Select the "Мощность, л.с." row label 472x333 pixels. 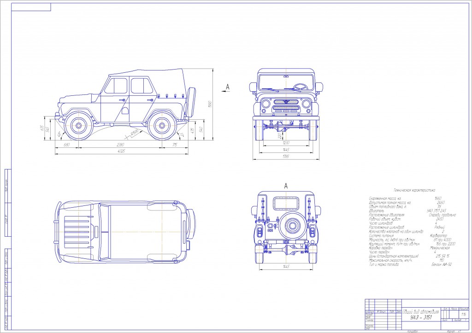pyautogui.click(x=392, y=240)
